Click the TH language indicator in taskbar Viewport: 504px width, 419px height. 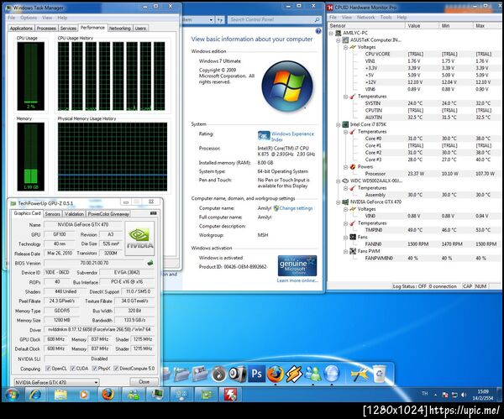click(424, 394)
